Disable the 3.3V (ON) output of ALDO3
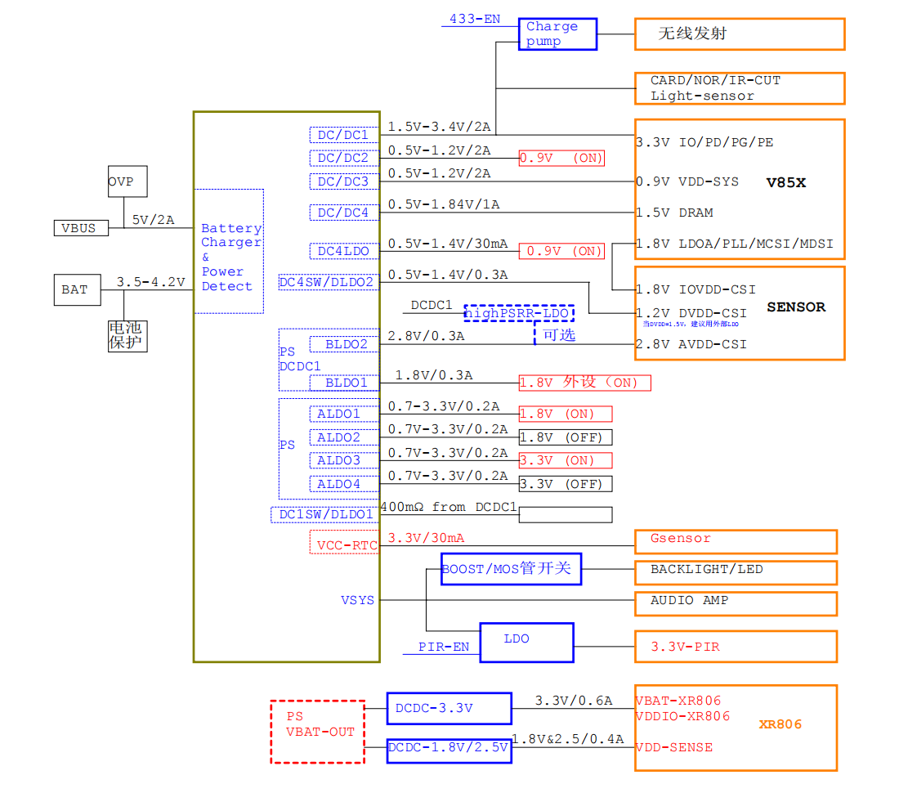This screenshot has height=793, width=899. tap(566, 460)
